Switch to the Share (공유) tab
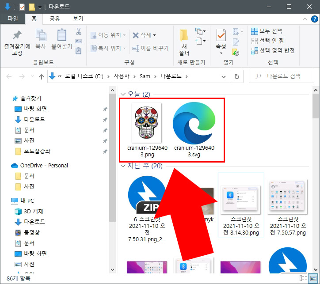Viewport: 320px width, 284px height. click(55, 19)
